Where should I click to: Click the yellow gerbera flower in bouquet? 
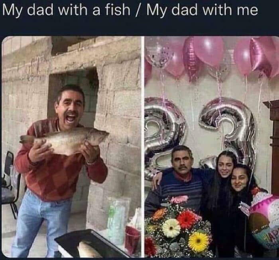(x=198, y=242)
